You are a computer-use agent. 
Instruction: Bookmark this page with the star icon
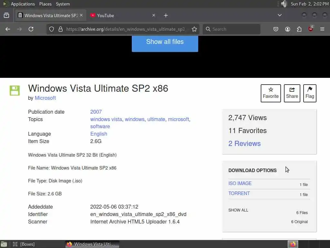click(194, 29)
